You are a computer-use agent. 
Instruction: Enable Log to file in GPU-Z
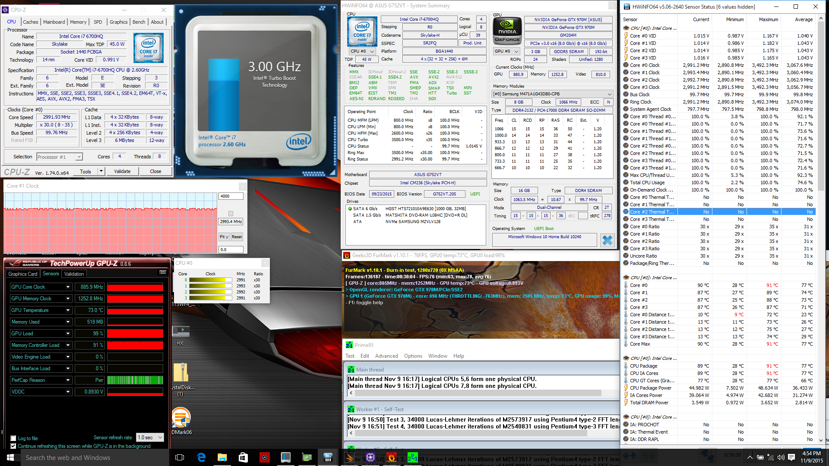tap(13, 438)
